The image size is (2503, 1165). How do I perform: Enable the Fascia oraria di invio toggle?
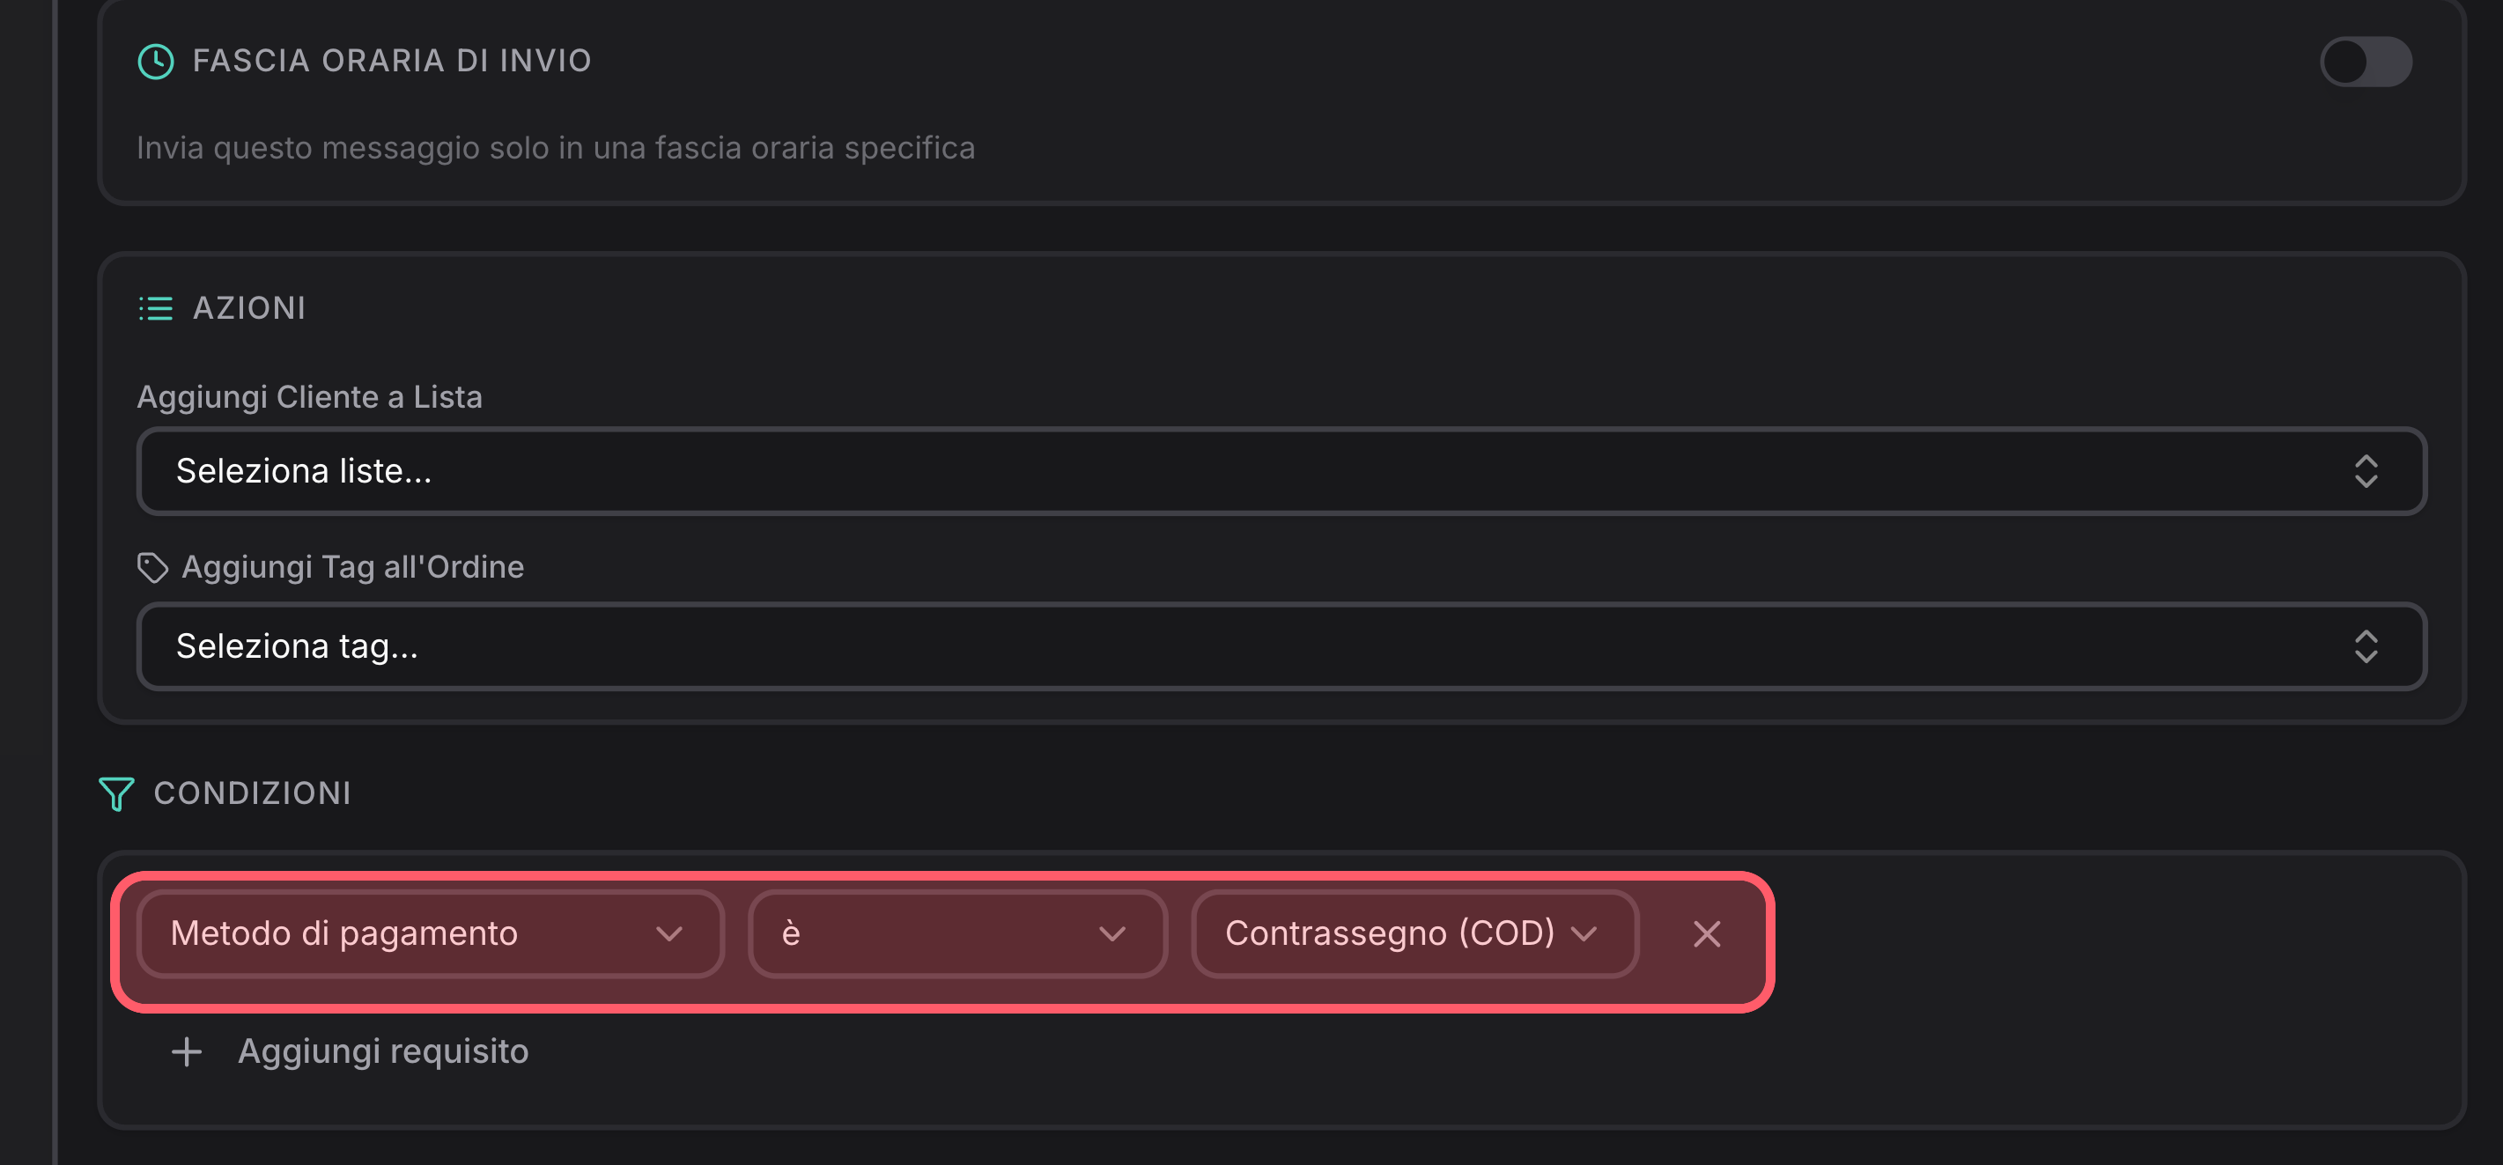click(x=2365, y=62)
